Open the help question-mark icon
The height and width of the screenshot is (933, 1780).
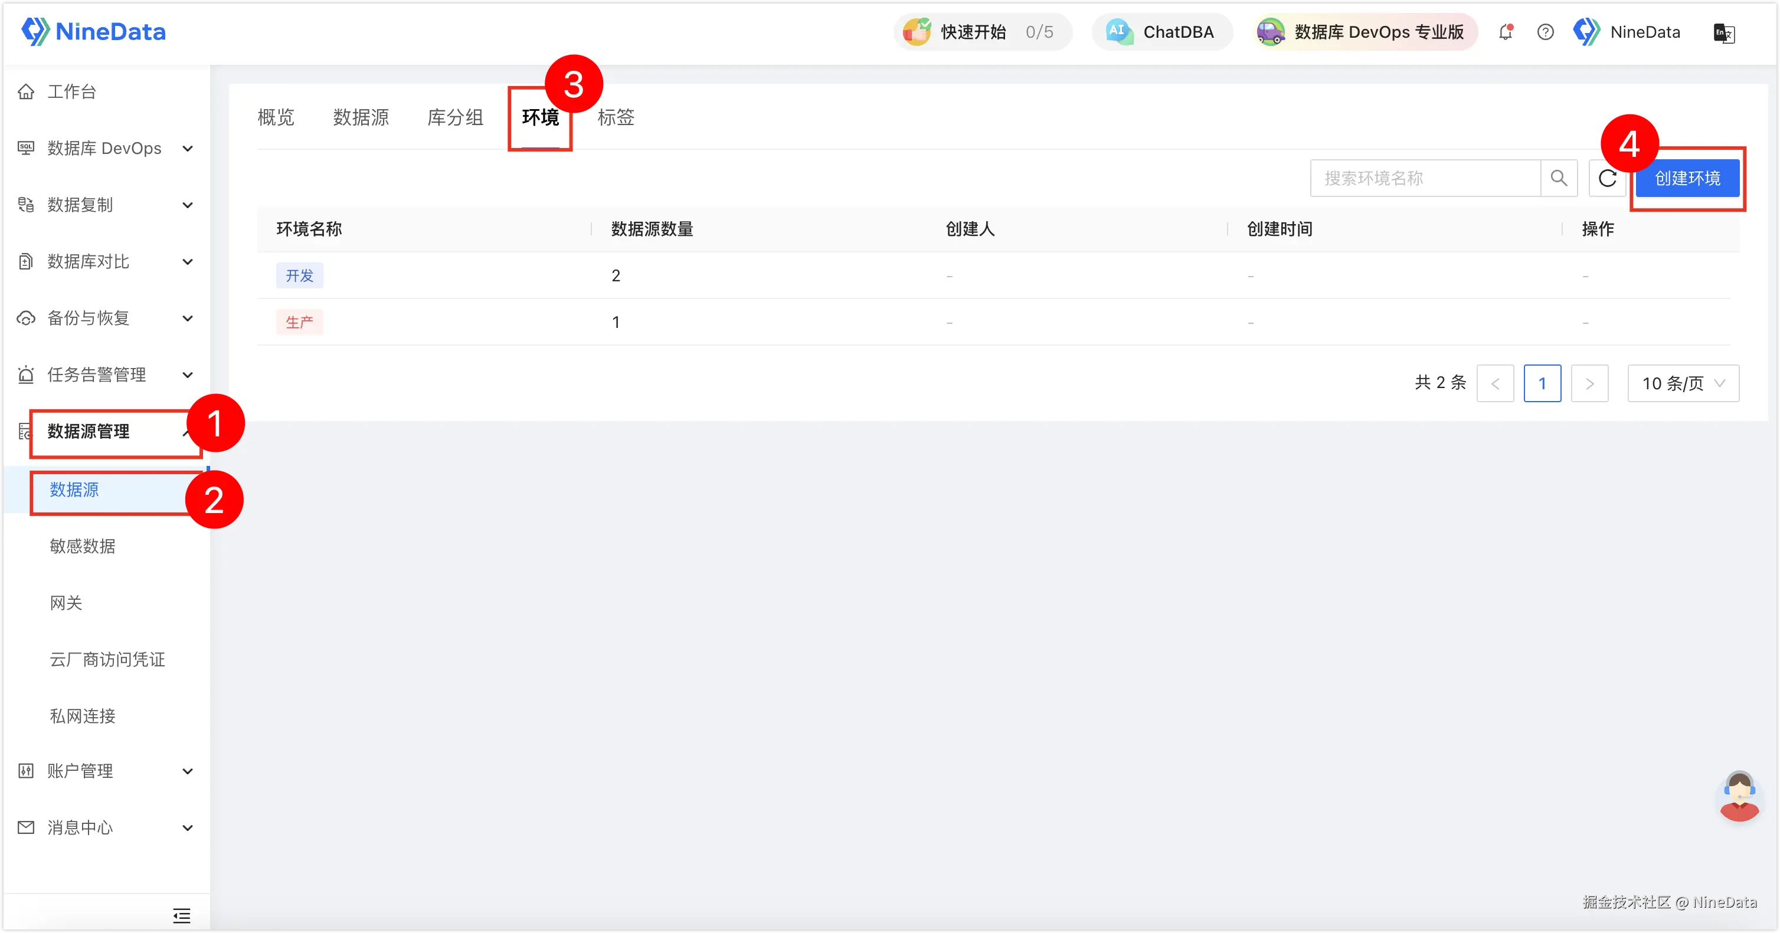click(x=1545, y=32)
